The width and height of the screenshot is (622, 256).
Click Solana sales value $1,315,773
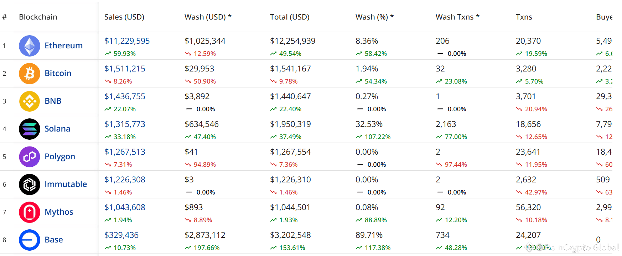pyautogui.click(x=125, y=124)
